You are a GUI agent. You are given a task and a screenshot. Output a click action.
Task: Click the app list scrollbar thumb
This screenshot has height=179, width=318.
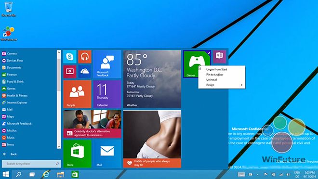pos(59,75)
